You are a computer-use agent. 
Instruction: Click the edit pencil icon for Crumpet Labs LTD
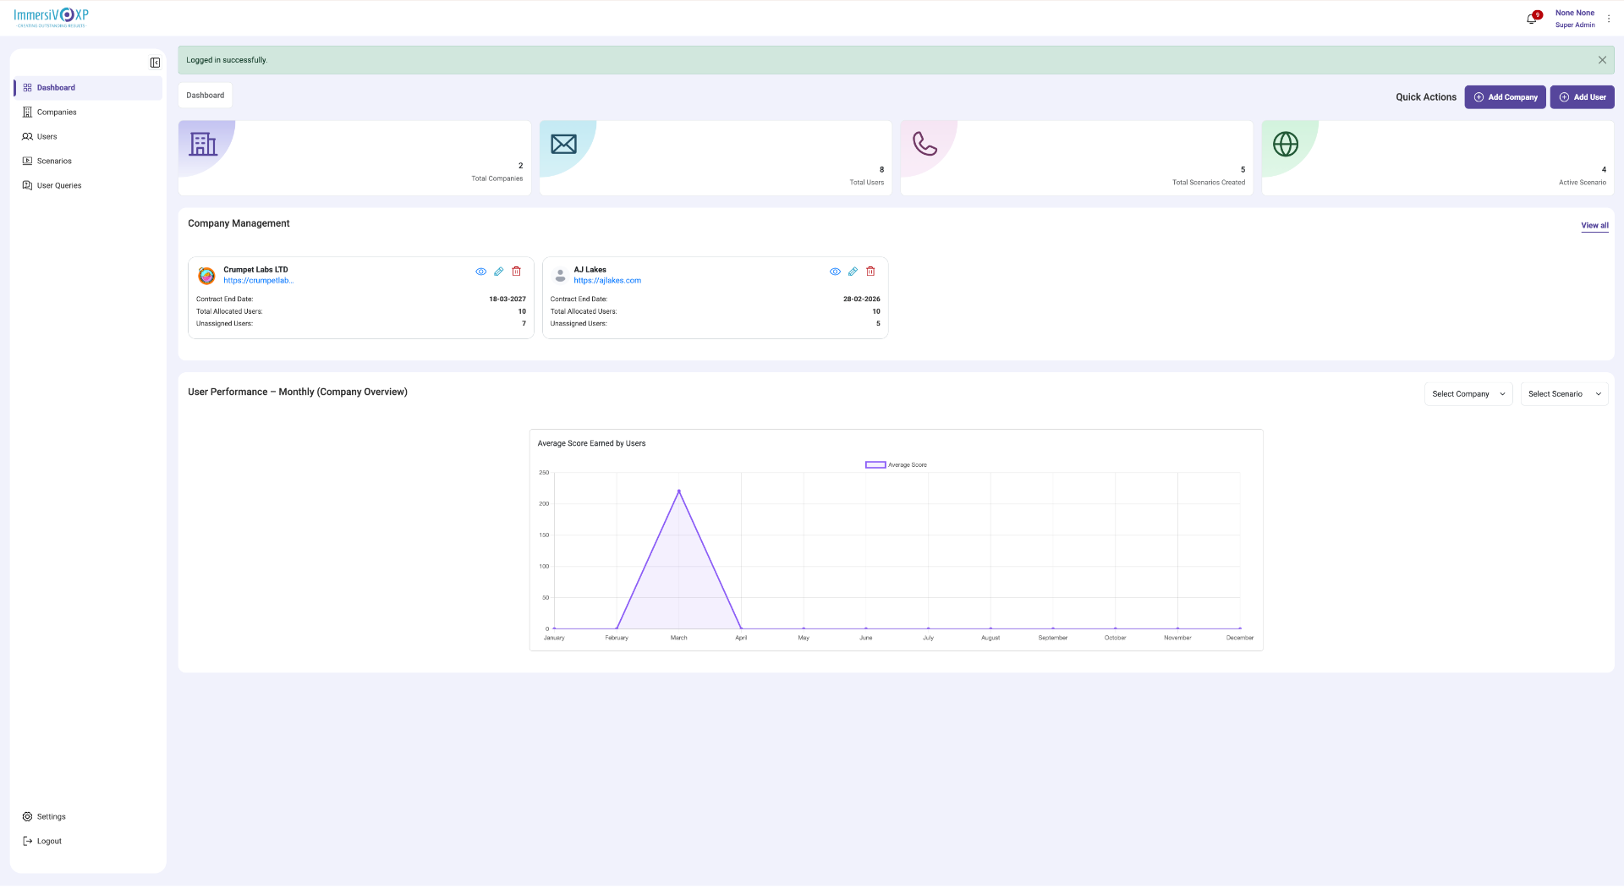pyautogui.click(x=499, y=272)
